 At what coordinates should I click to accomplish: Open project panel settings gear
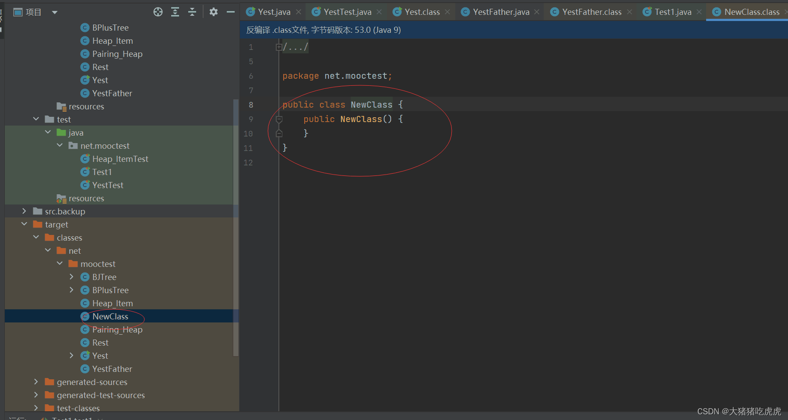(214, 12)
